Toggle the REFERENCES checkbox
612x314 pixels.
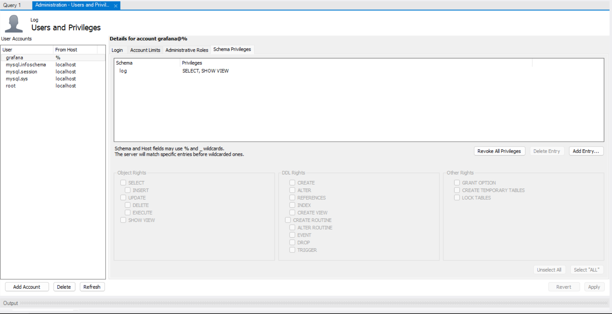(292, 198)
